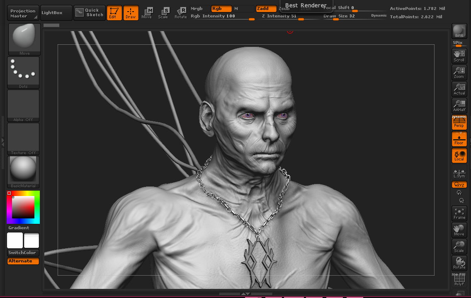The height and width of the screenshot is (298, 471).
Task: Open the BasicMaterial selector
Action: click(x=23, y=172)
